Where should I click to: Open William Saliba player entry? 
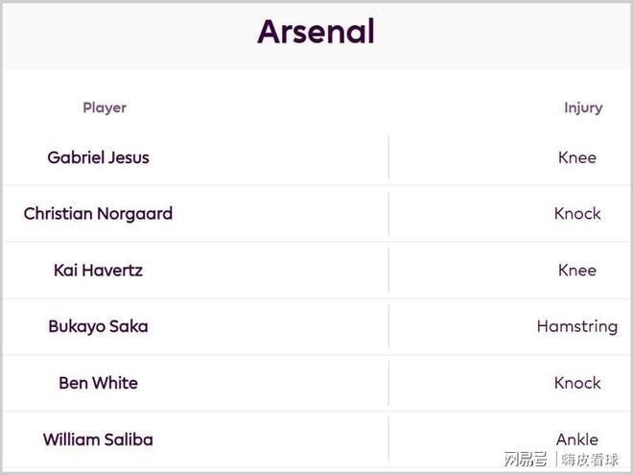(98, 439)
